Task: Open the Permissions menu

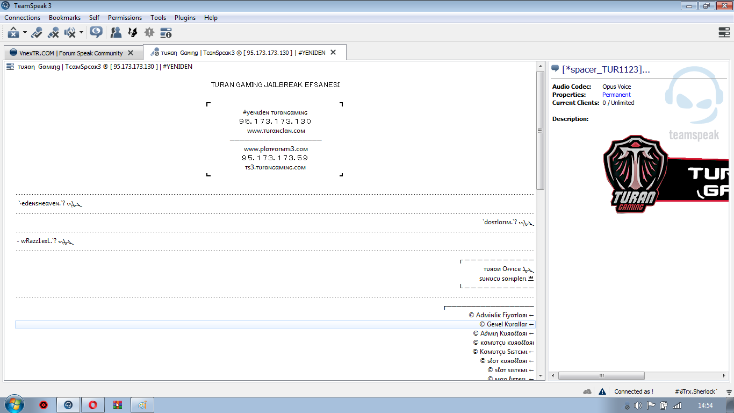Action: point(125,18)
